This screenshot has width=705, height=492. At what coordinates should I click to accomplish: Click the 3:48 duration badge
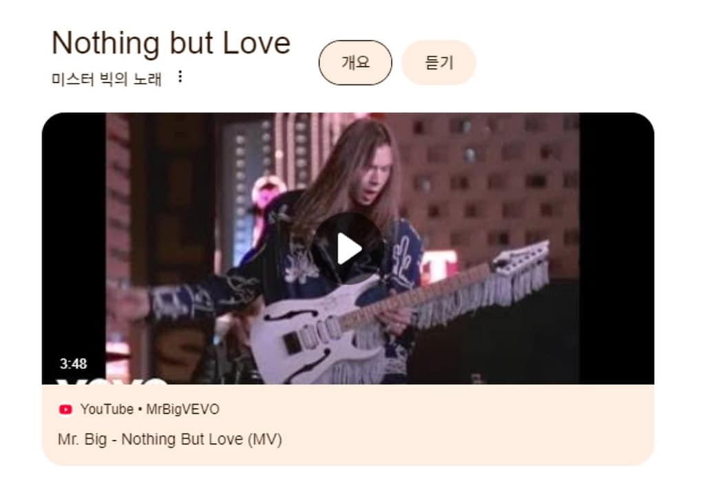click(73, 364)
